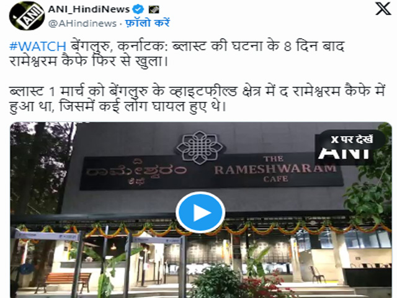Click the paragraph mentioning 1 मार्च blast
The width and height of the screenshot is (397, 298).
pyautogui.click(x=197, y=98)
